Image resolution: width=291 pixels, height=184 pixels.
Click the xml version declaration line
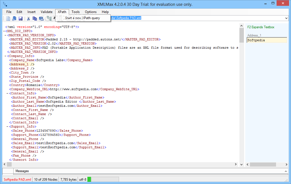42,27
